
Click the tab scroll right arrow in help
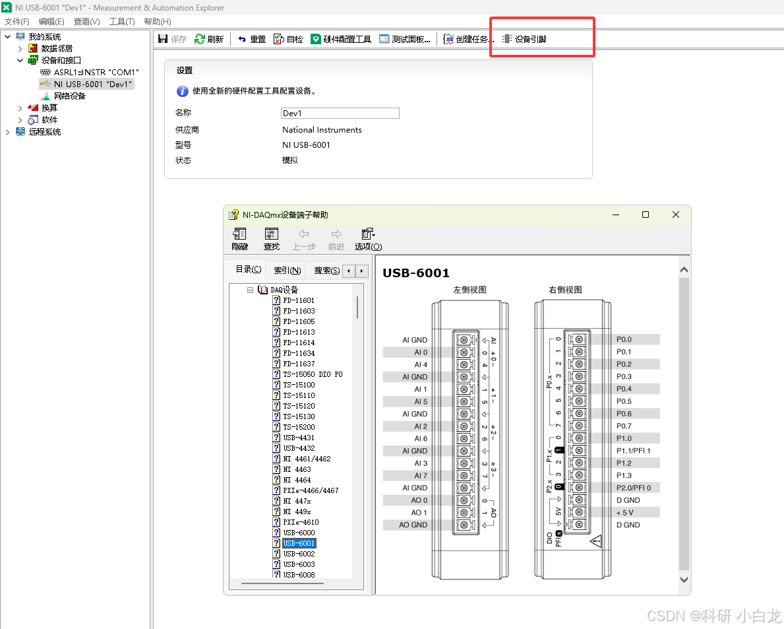point(361,271)
